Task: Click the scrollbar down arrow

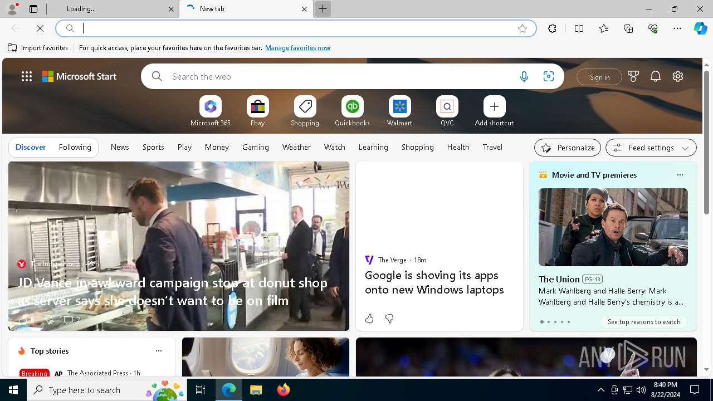Action: tap(706, 369)
